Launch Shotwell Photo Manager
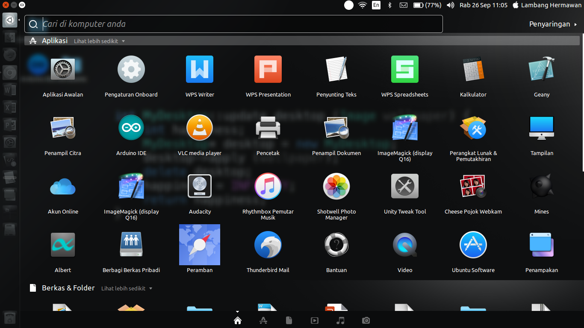584x328 pixels. 336,186
